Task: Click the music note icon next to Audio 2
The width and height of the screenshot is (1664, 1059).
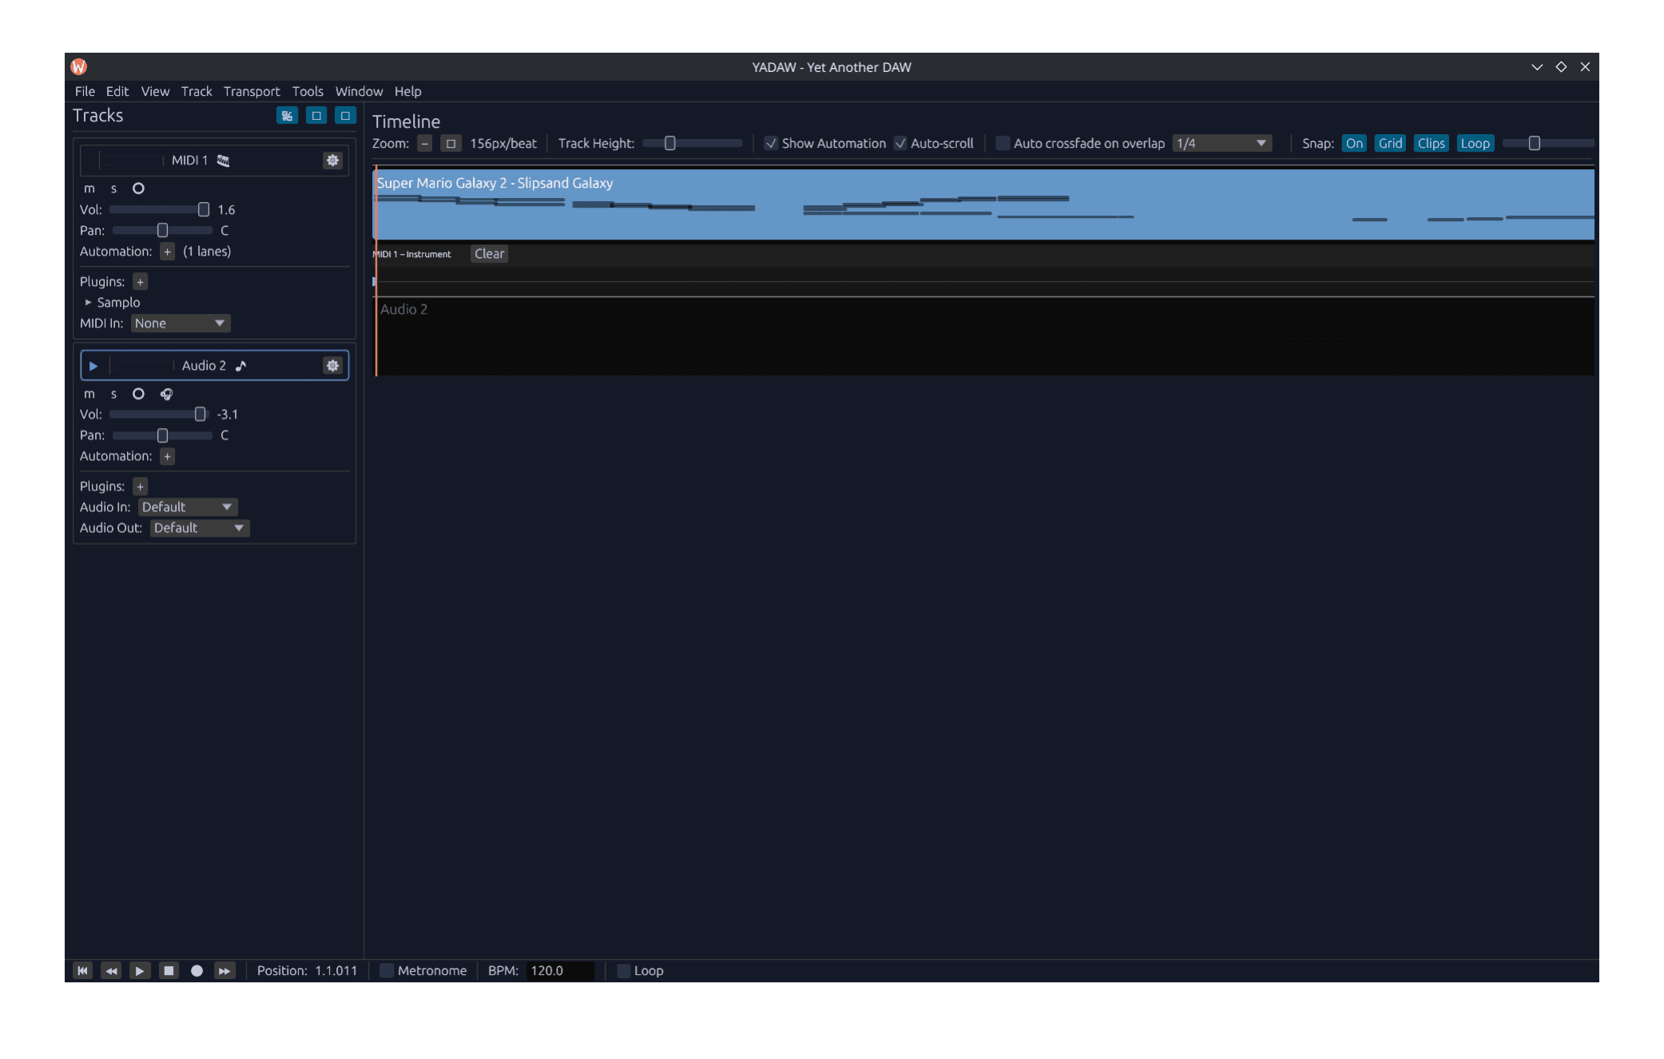Action: tap(241, 366)
